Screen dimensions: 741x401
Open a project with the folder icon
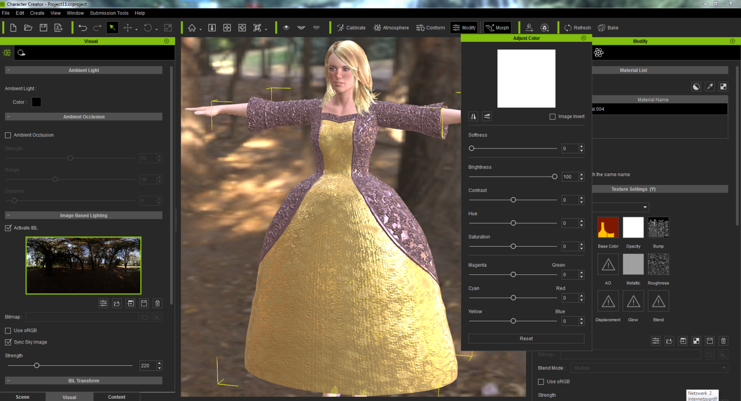click(28, 28)
